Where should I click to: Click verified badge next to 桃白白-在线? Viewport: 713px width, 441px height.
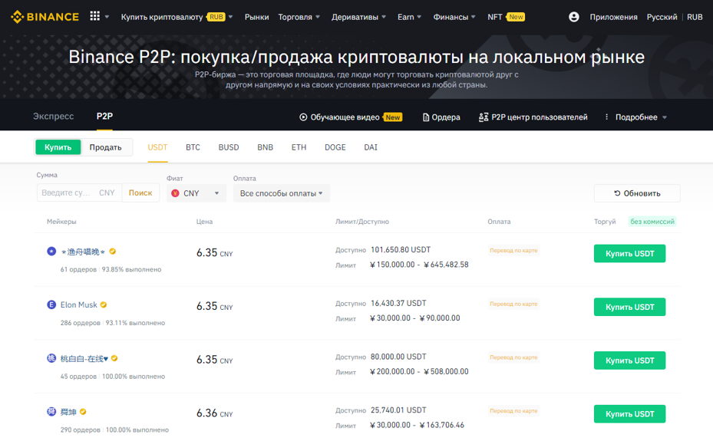(x=114, y=358)
